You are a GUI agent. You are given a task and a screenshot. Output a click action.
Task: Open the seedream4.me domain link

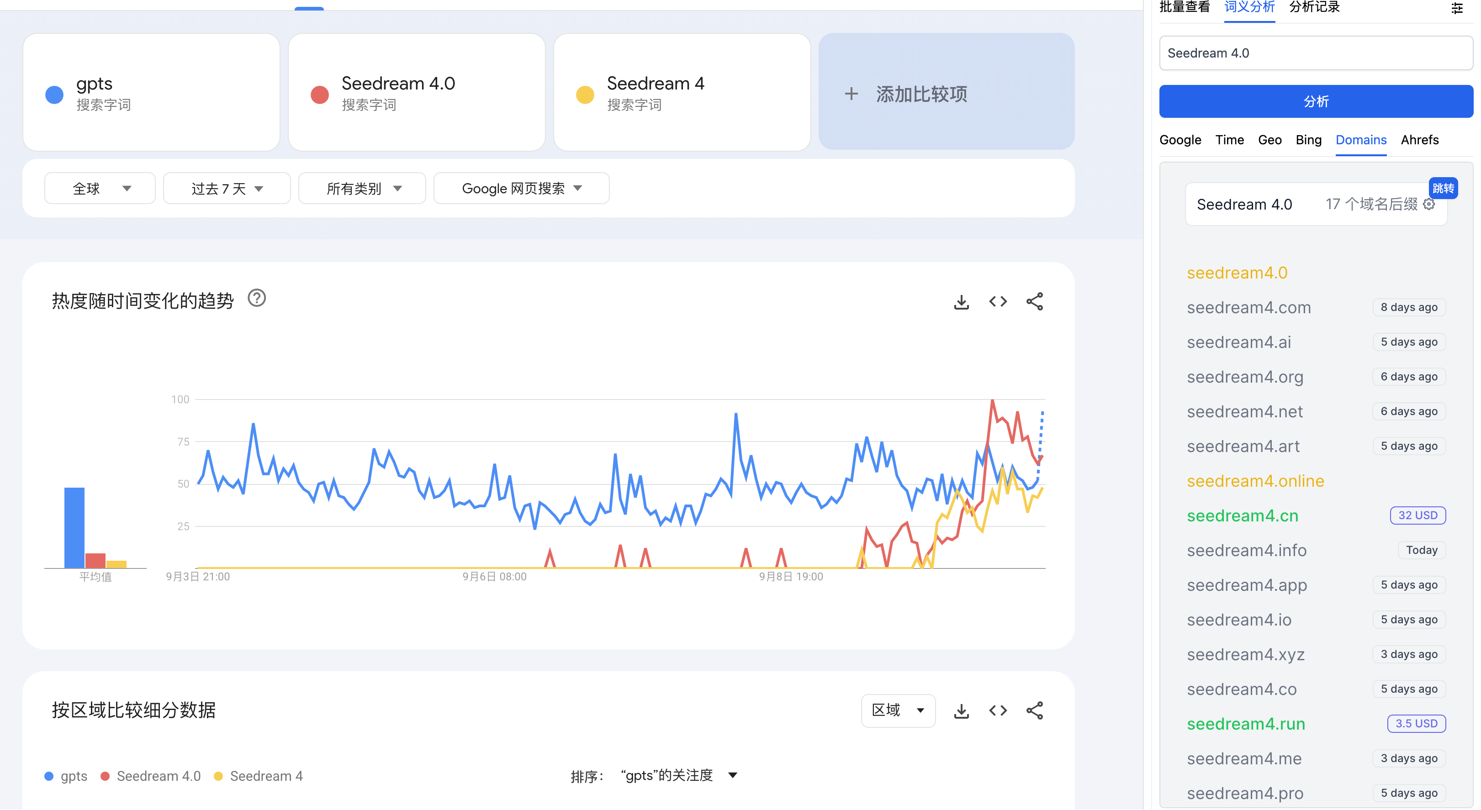point(1244,758)
